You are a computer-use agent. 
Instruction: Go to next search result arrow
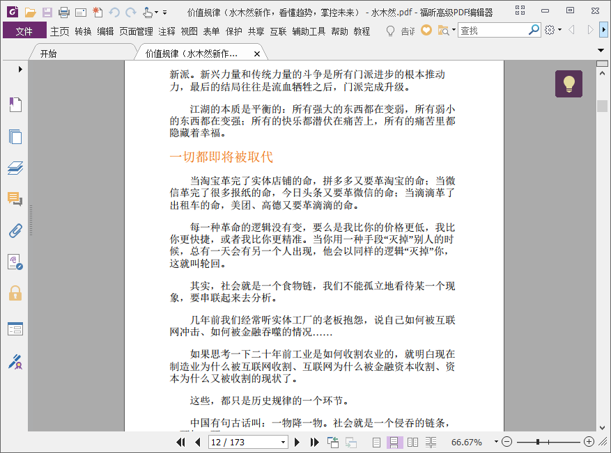click(x=590, y=30)
